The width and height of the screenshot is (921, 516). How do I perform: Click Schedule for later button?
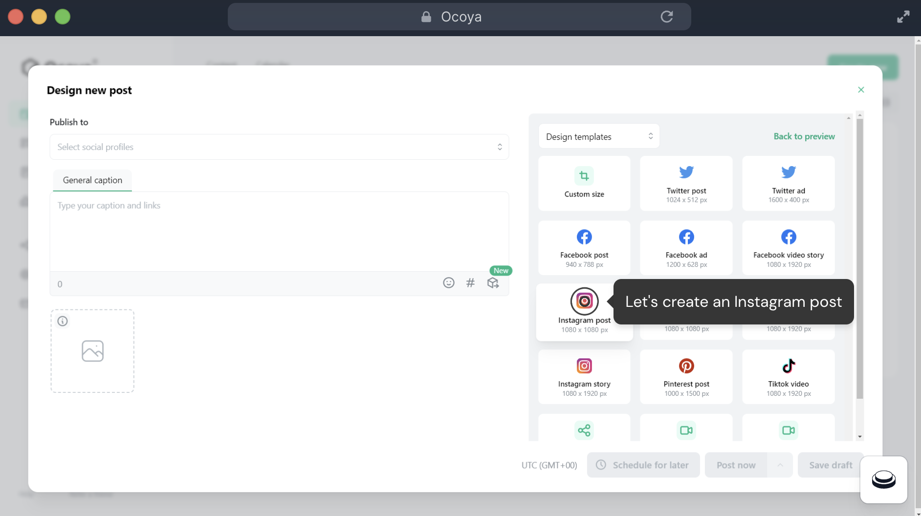click(643, 465)
